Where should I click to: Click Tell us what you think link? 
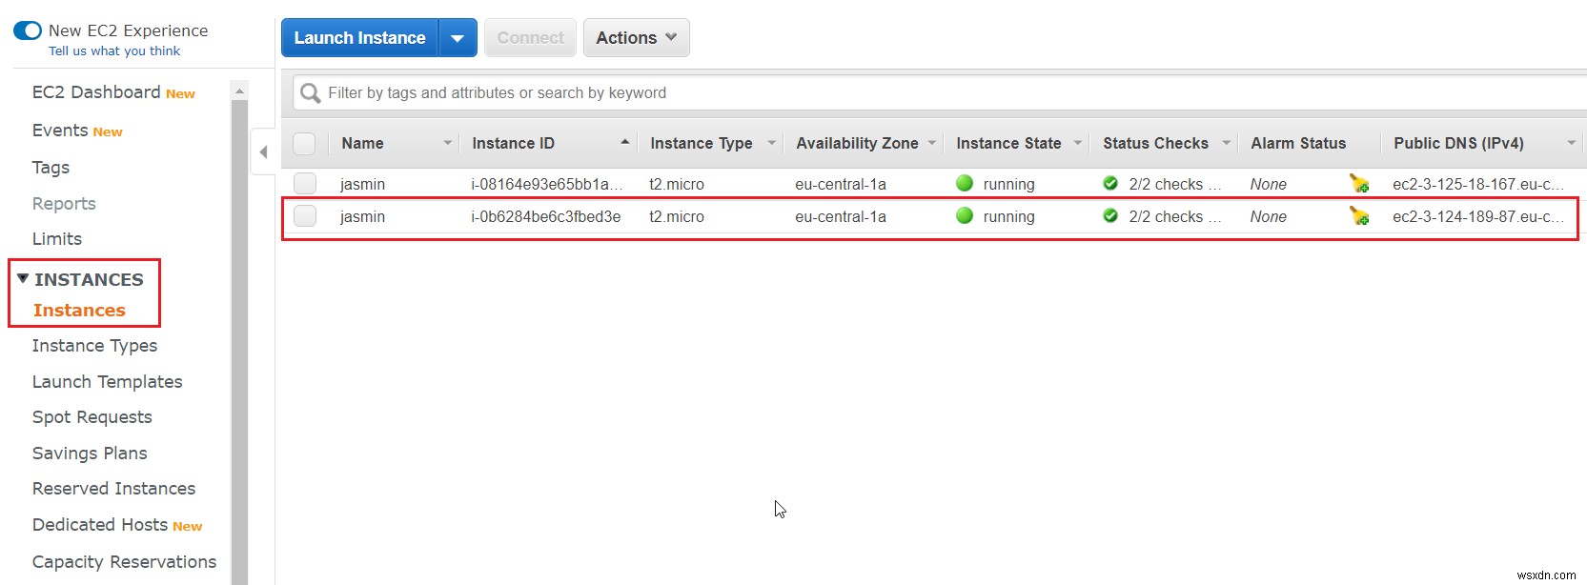[114, 51]
